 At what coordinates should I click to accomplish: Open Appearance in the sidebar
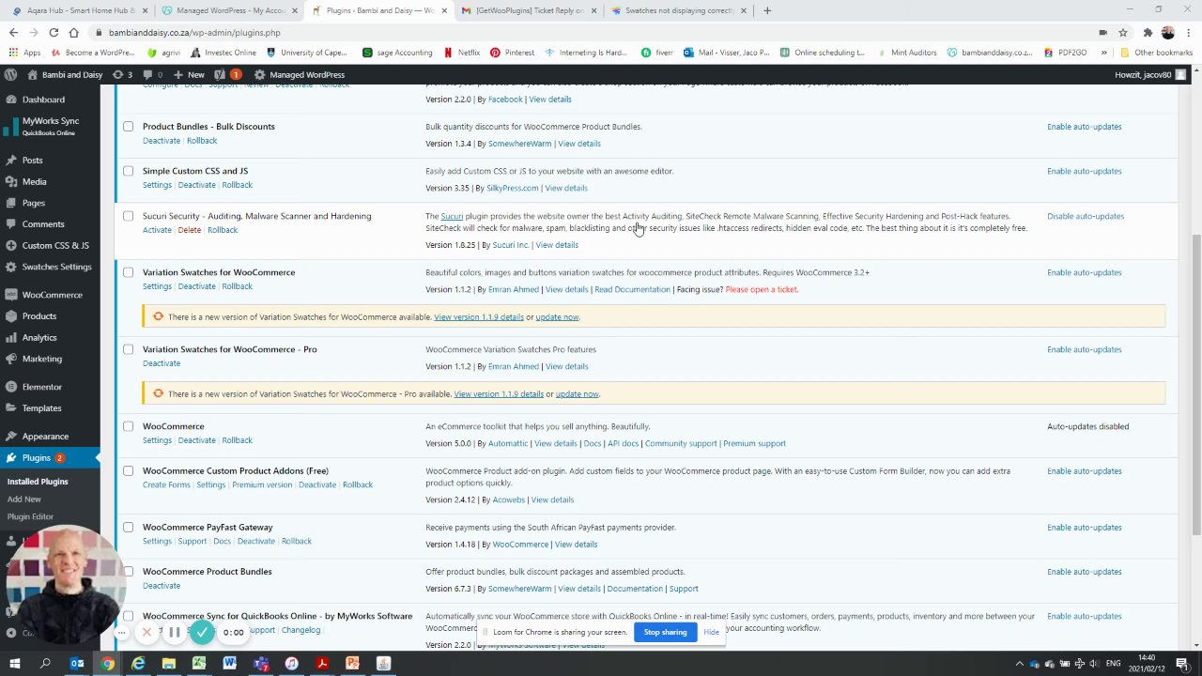(x=45, y=437)
